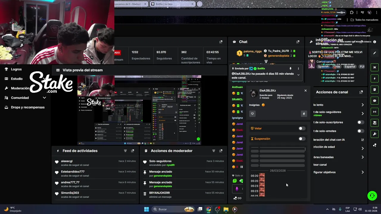Screen dimensions: 381x214
Task: Toggle the Vetar switch
Action: 302,128
